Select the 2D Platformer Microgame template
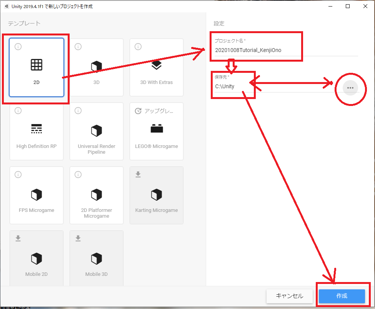This screenshot has width=375, height=309. (97, 195)
